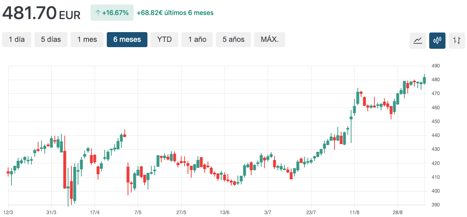Select the candlestick chart icon
Viewport: 467px width, 217px height.
tap(437, 41)
